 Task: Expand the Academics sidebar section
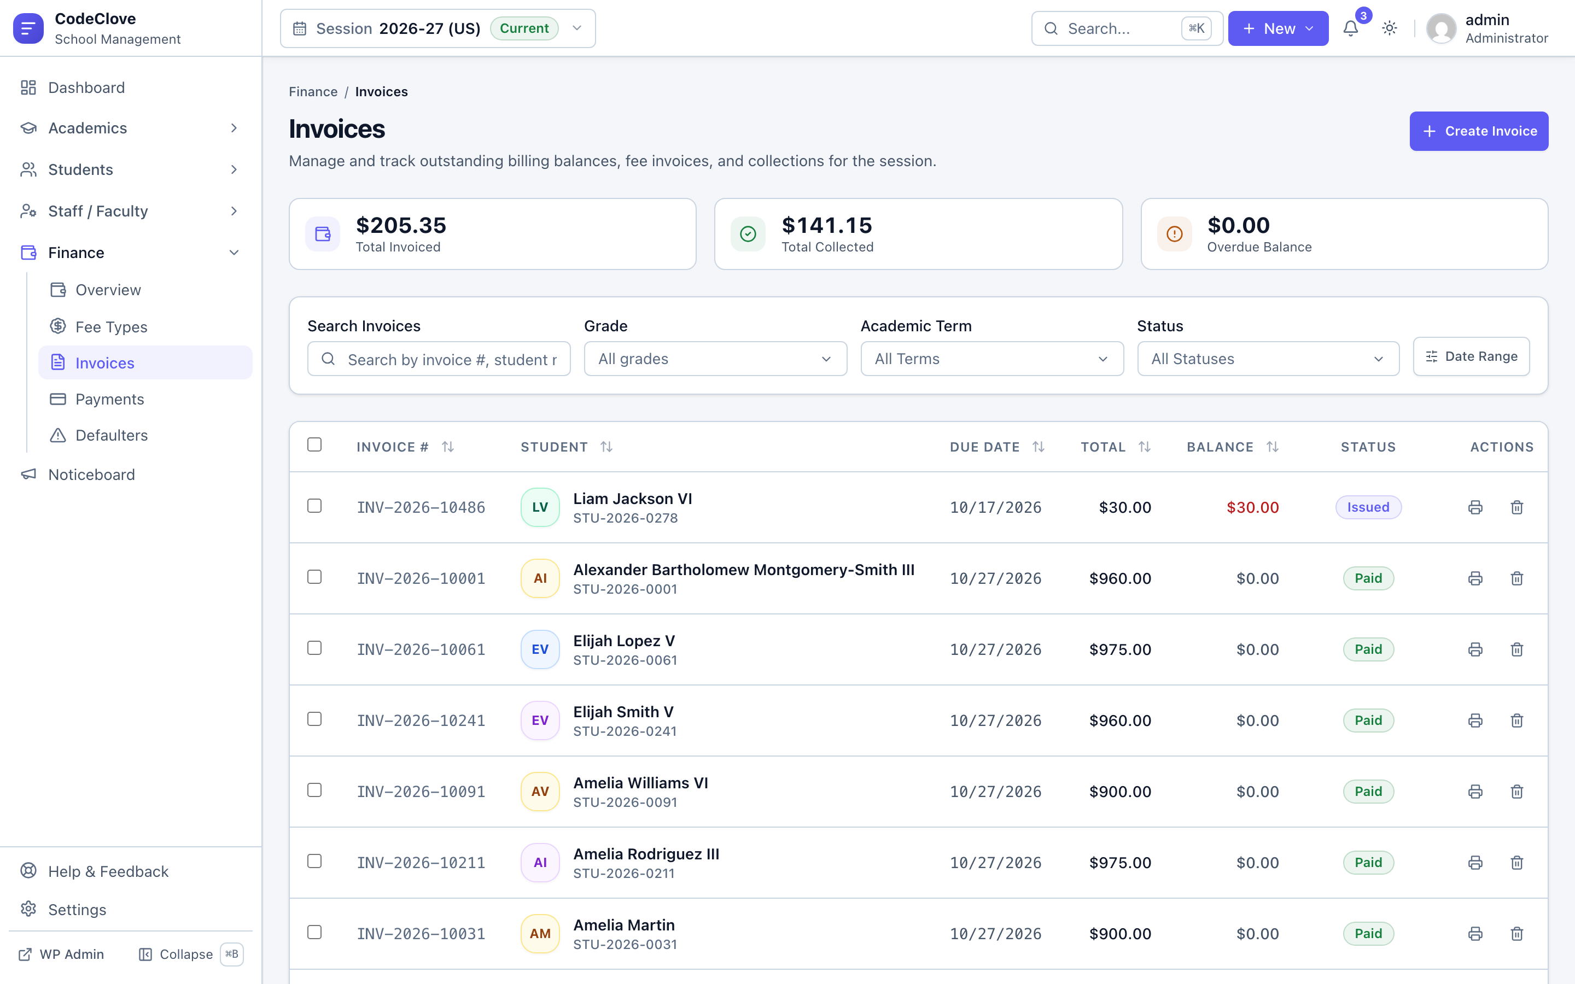[131, 128]
